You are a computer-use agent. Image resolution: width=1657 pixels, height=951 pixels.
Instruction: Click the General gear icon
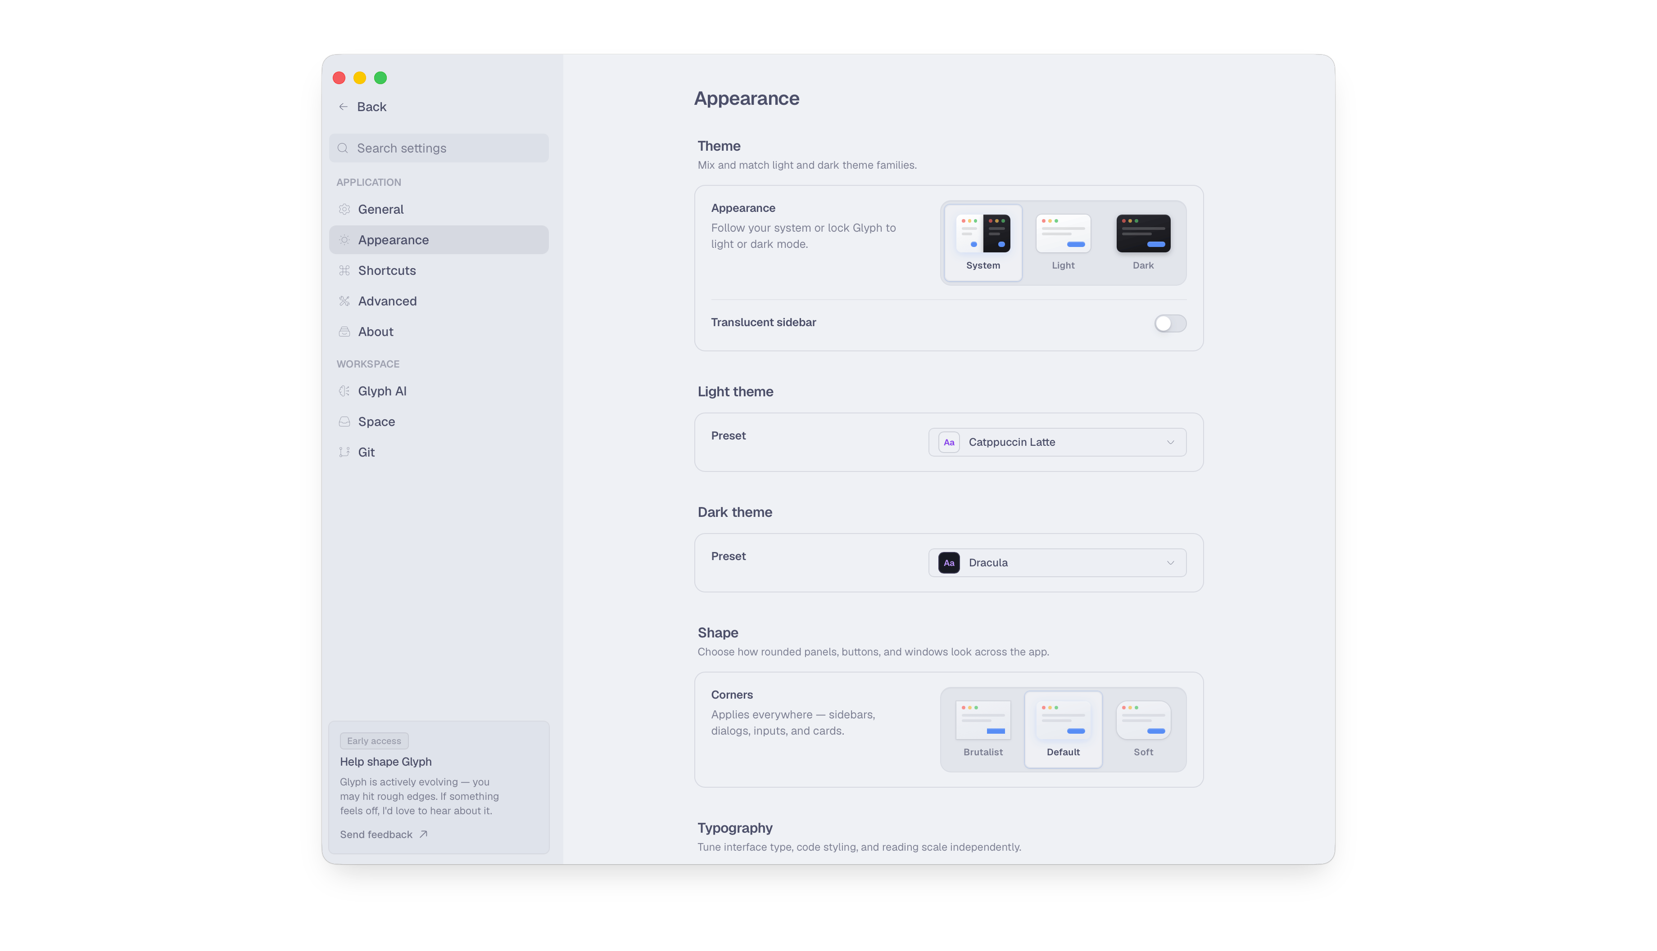coord(344,209)
